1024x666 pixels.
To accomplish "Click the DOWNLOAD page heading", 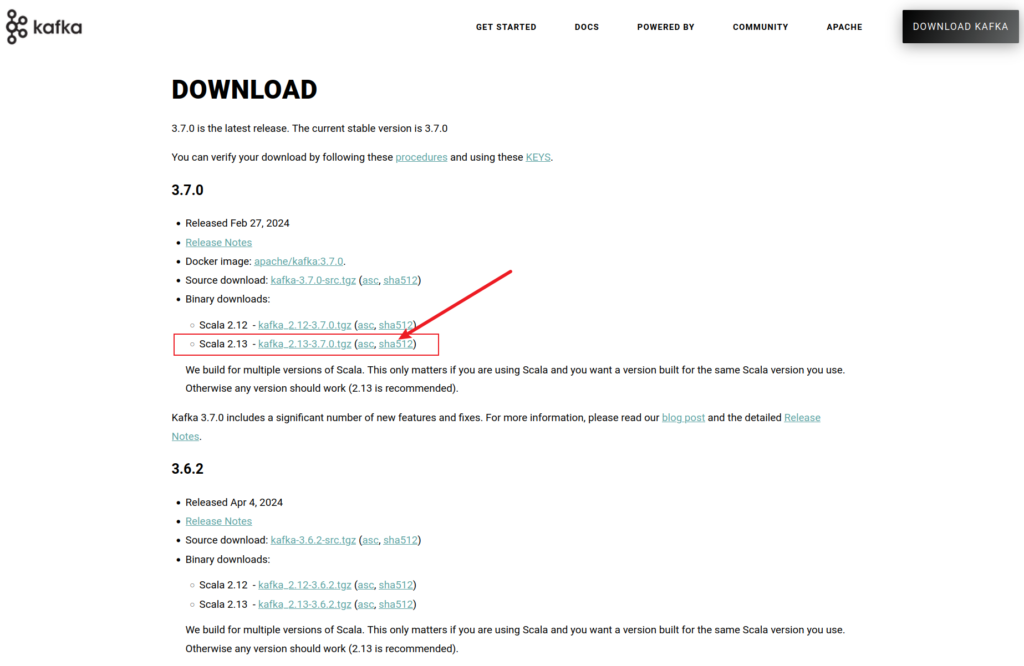I will 244,90.
